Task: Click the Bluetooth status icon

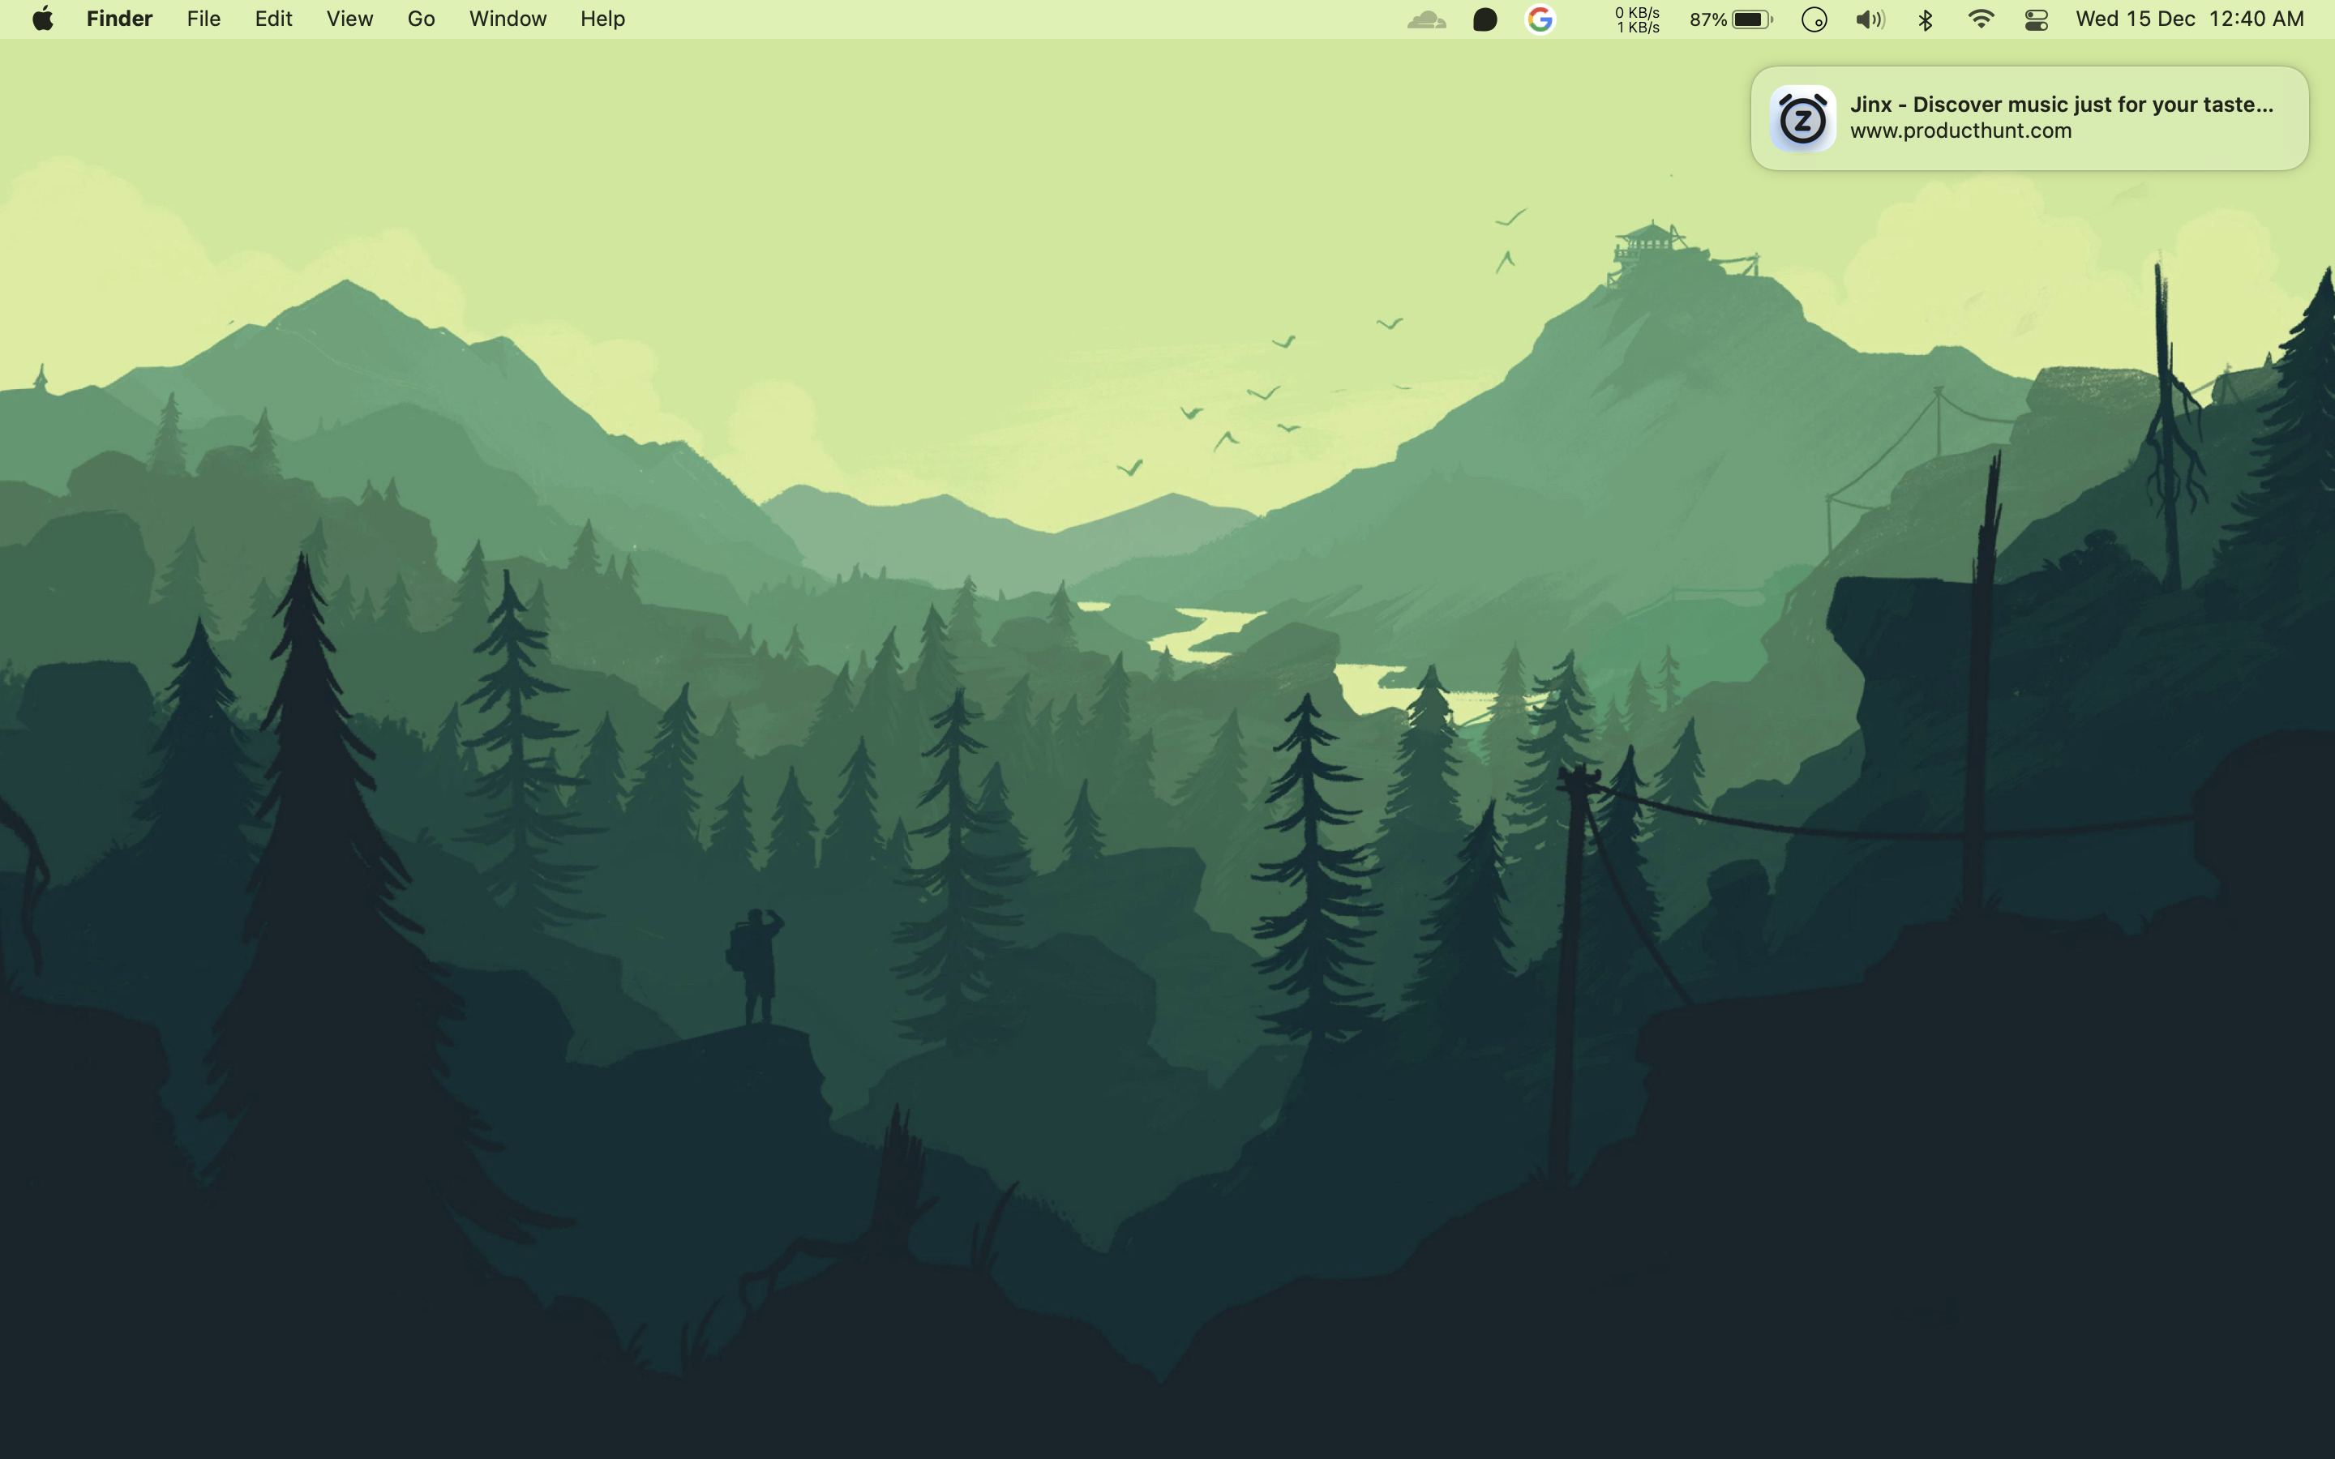Action: point(1925,19)
